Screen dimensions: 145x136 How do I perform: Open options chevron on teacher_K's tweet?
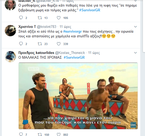[x=135, y=1]
